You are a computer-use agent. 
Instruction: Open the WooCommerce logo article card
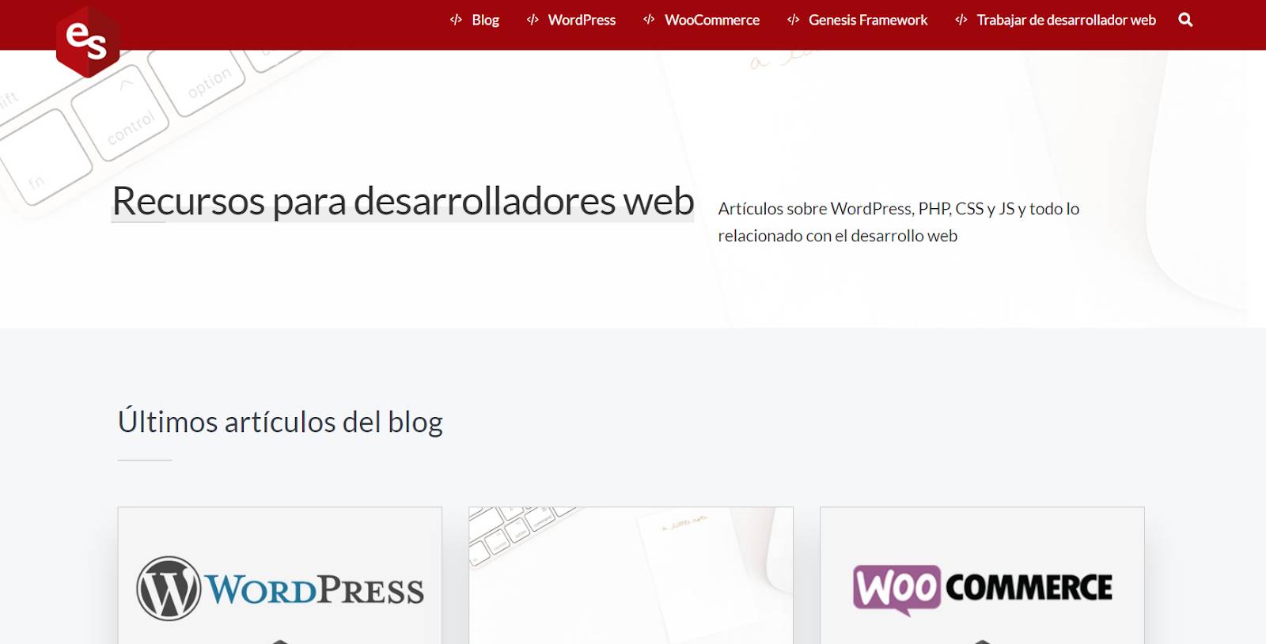tap(982, 575)
